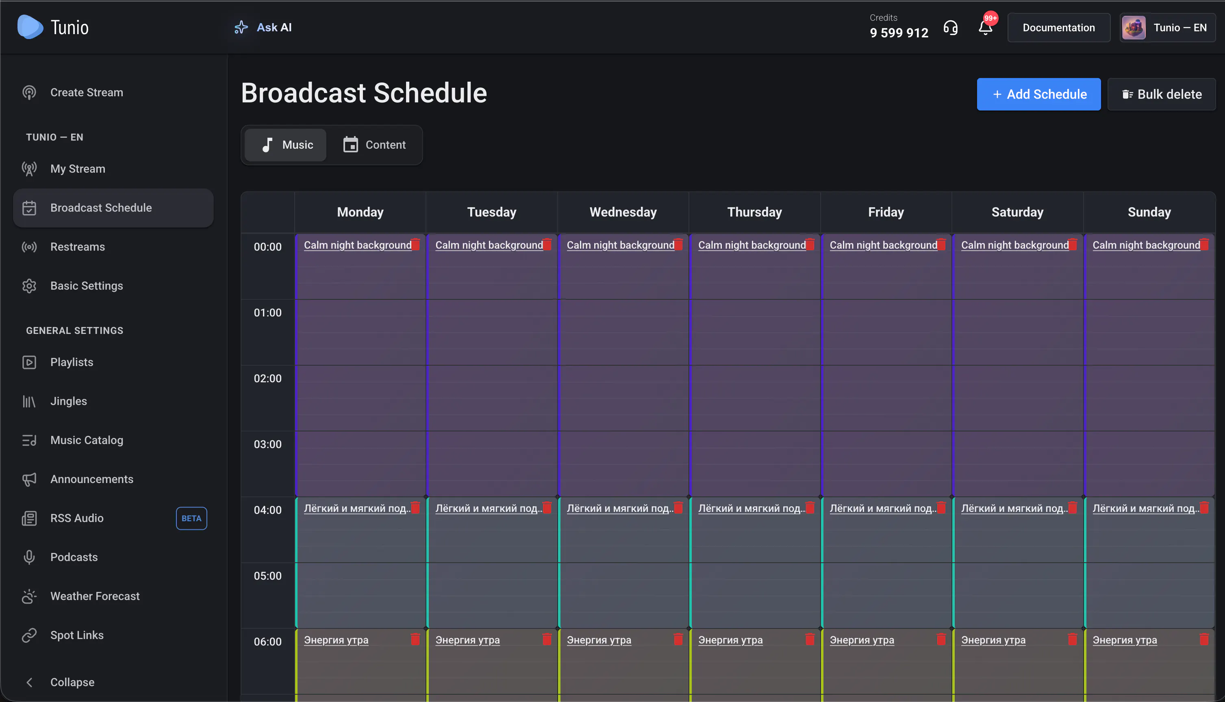1225x702 pixels.
Task: Click the Bulk delete button
Action: (x=1161, y=95)
